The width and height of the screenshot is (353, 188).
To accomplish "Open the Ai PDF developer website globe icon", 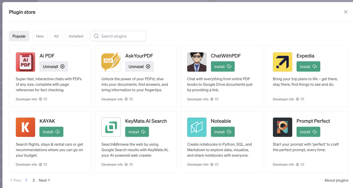I will (x=41, y=99).
